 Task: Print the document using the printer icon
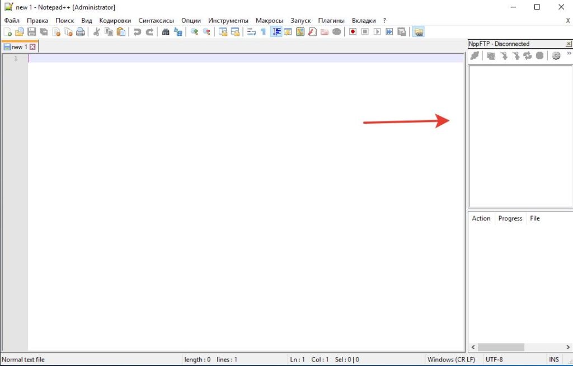81,32
